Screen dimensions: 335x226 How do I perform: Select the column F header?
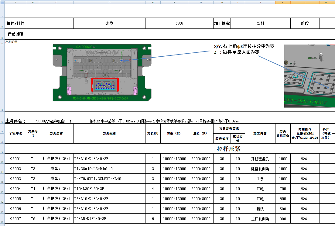tap(174, 2)
